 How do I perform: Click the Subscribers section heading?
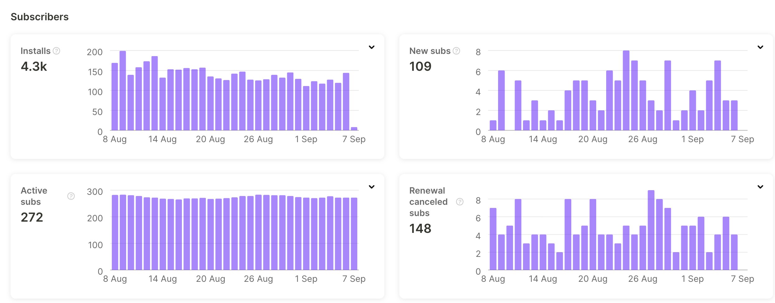(x=40, y=17)
